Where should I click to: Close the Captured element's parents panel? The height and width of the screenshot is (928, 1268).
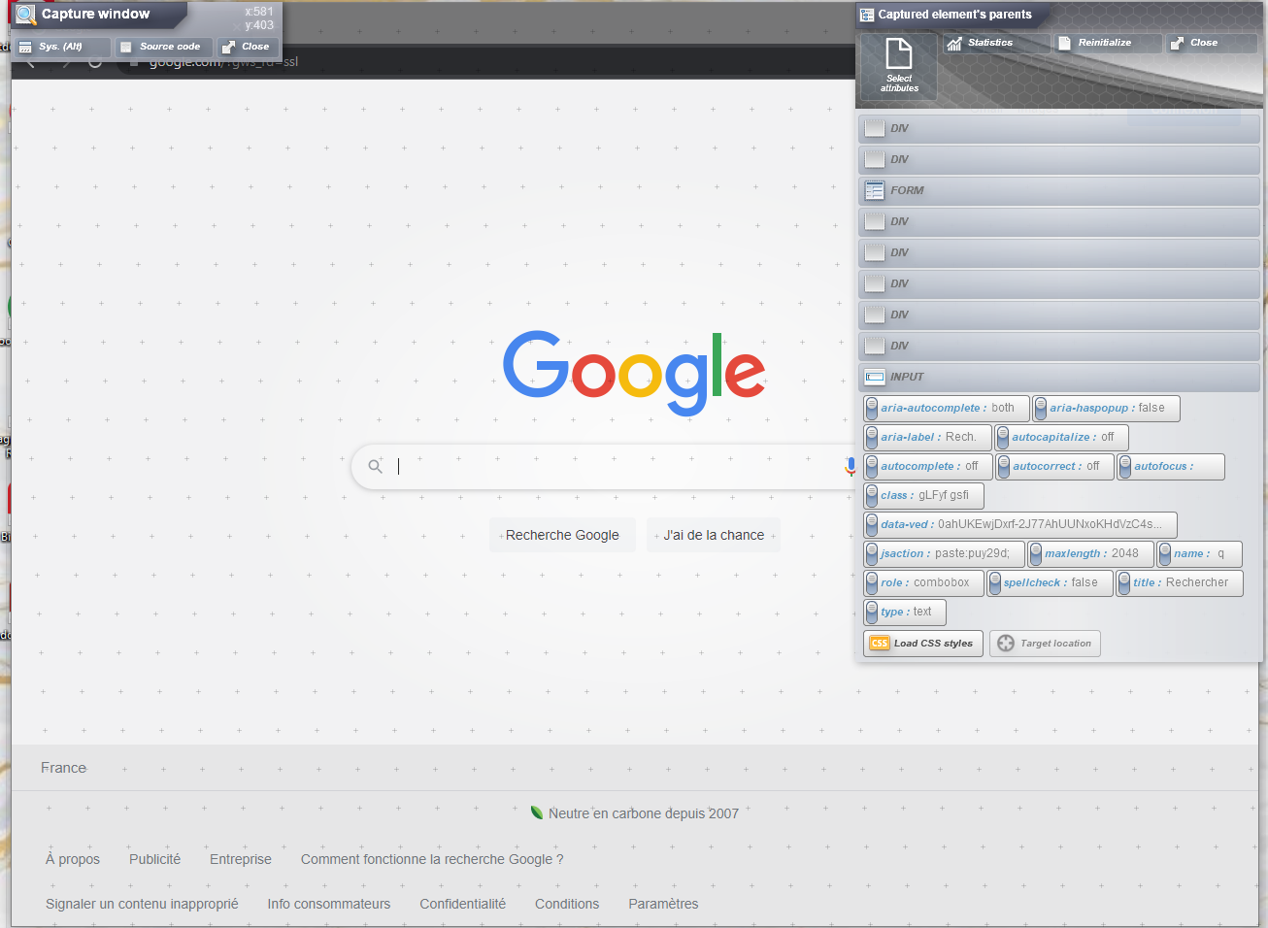1211,43
